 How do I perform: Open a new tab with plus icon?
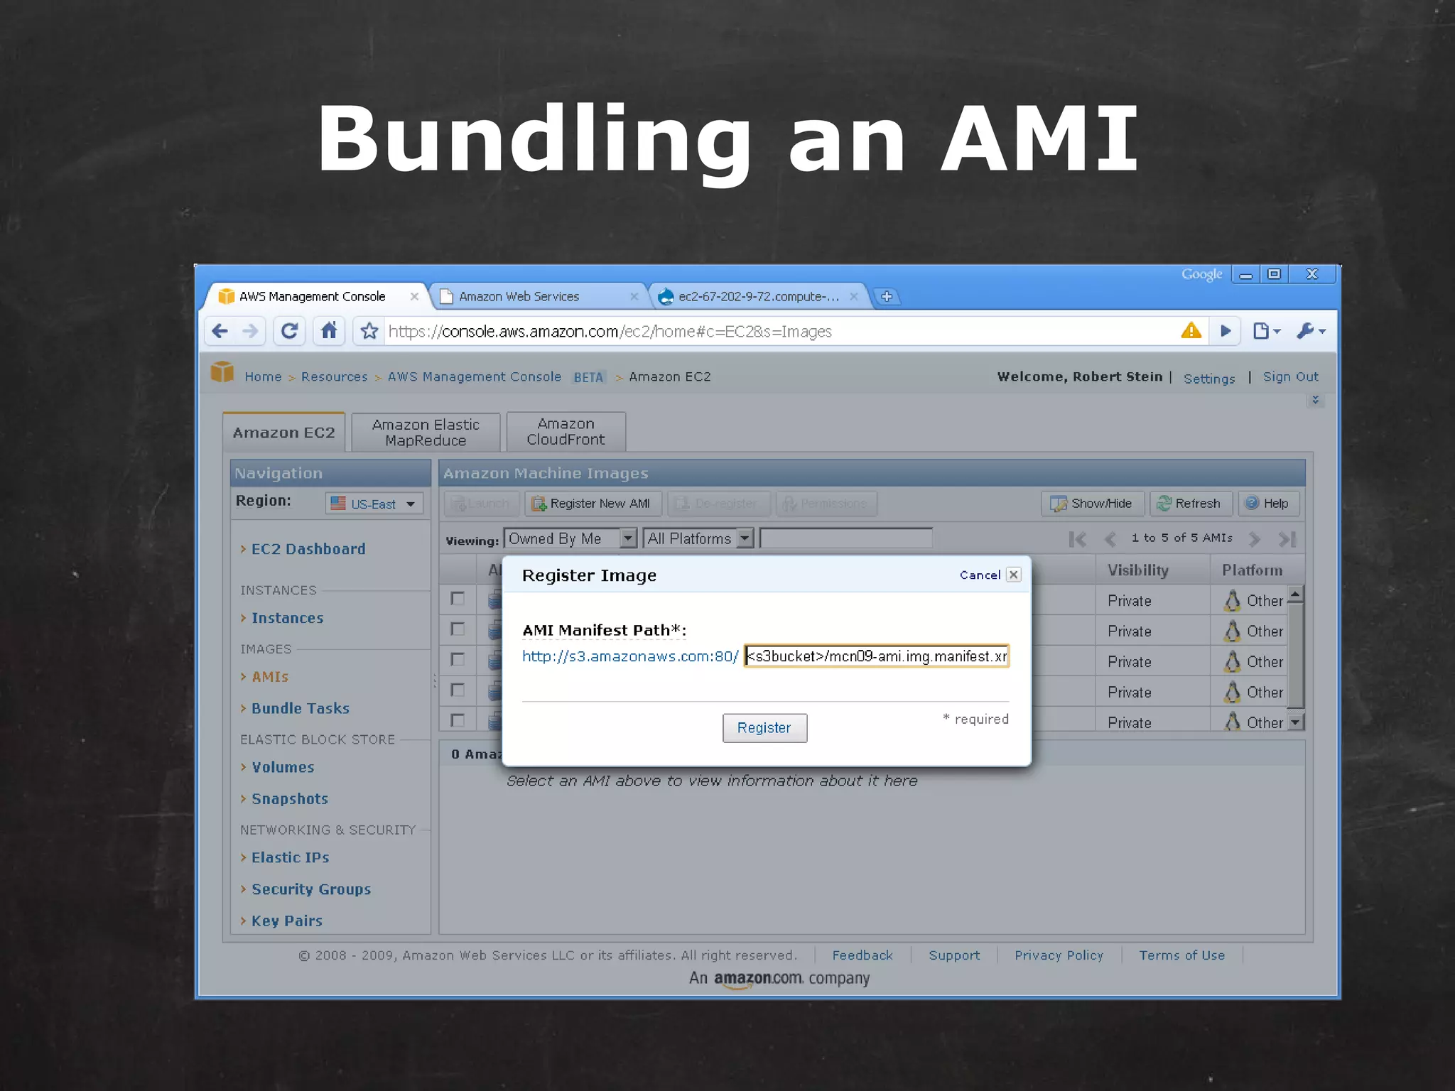click(887, 296)
